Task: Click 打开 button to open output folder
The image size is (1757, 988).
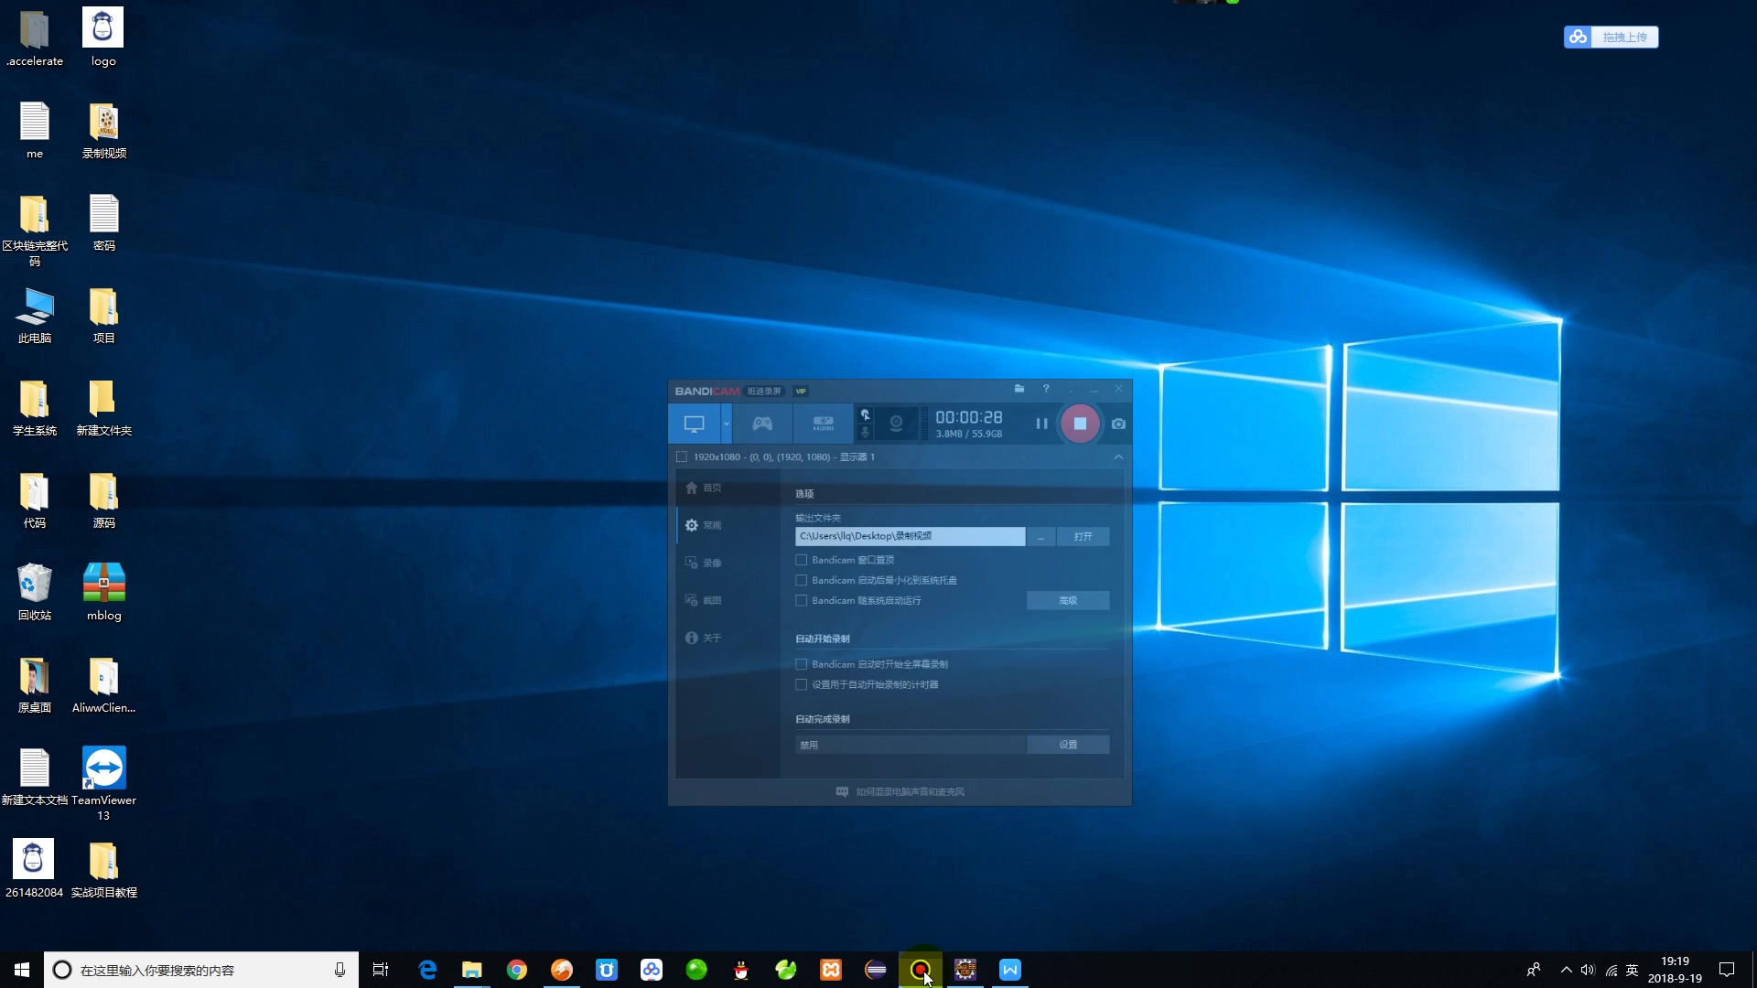Action: coord(1083,536)
